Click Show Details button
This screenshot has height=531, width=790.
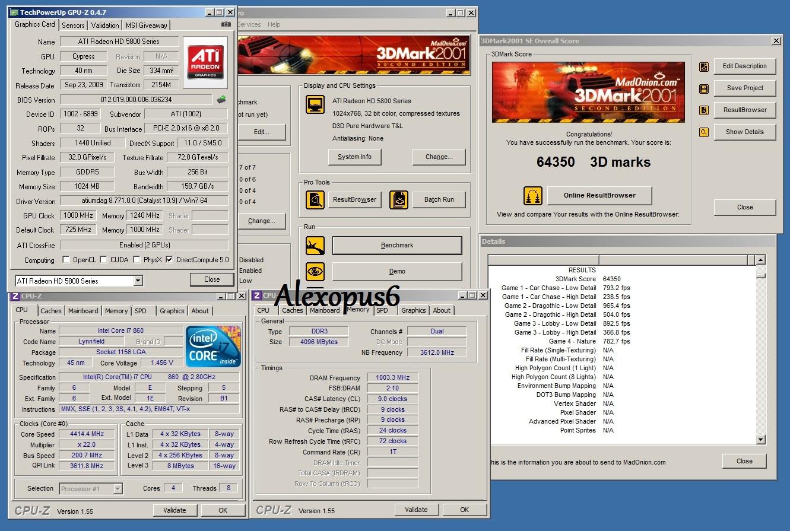[x=745, y=132]
